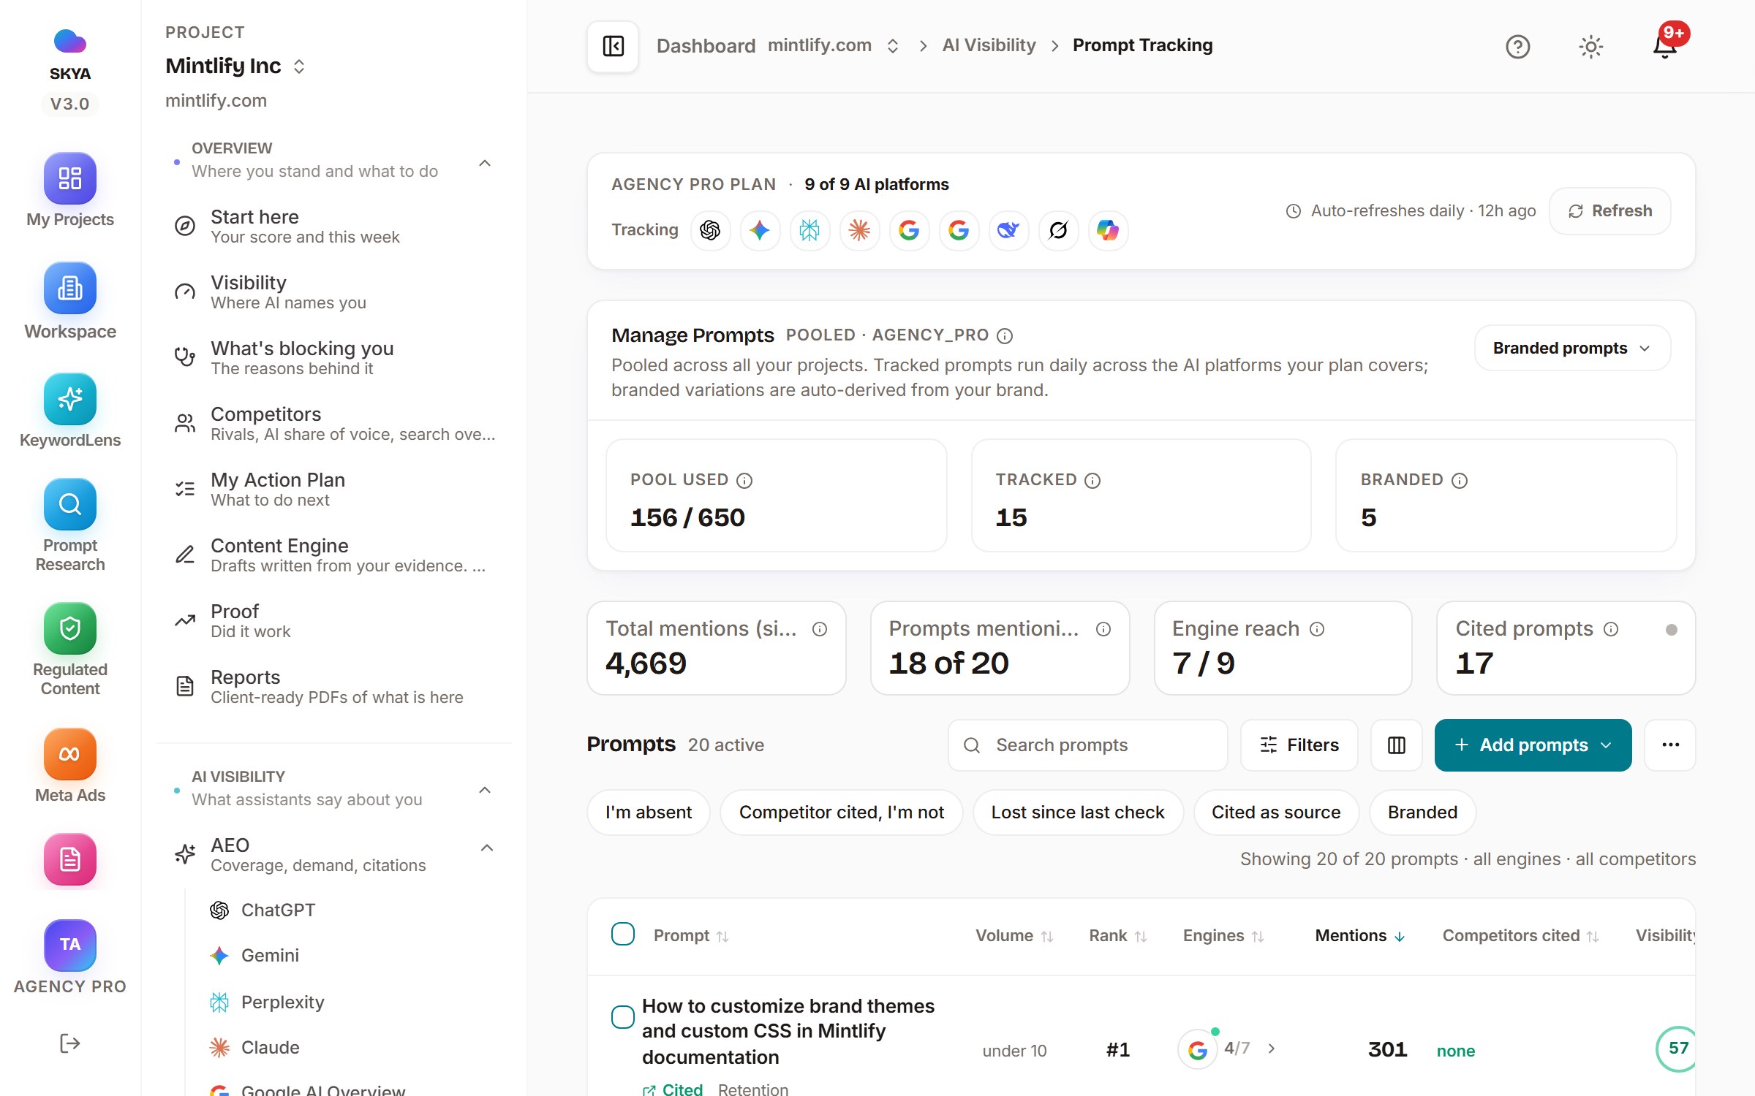Viewport: 1755px width, 1096px height.
Task: Open Prompt Research from the sidebar
Action: [69, 504]
